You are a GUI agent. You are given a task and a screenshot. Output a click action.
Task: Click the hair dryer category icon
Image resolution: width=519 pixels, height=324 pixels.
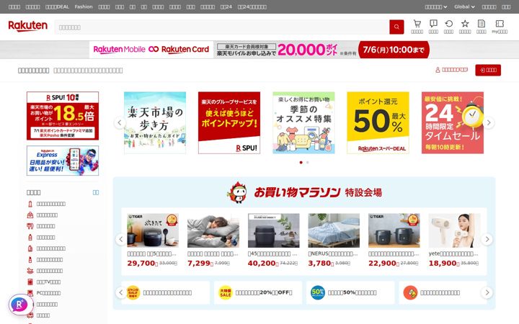[x=30, y=226]
